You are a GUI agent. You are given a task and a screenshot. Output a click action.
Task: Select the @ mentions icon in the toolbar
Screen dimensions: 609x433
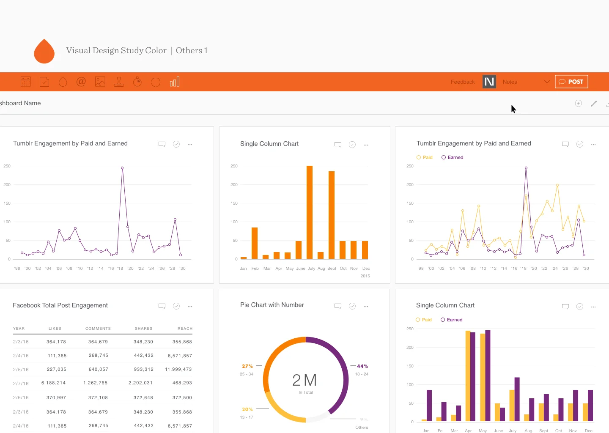click(81, 82)
